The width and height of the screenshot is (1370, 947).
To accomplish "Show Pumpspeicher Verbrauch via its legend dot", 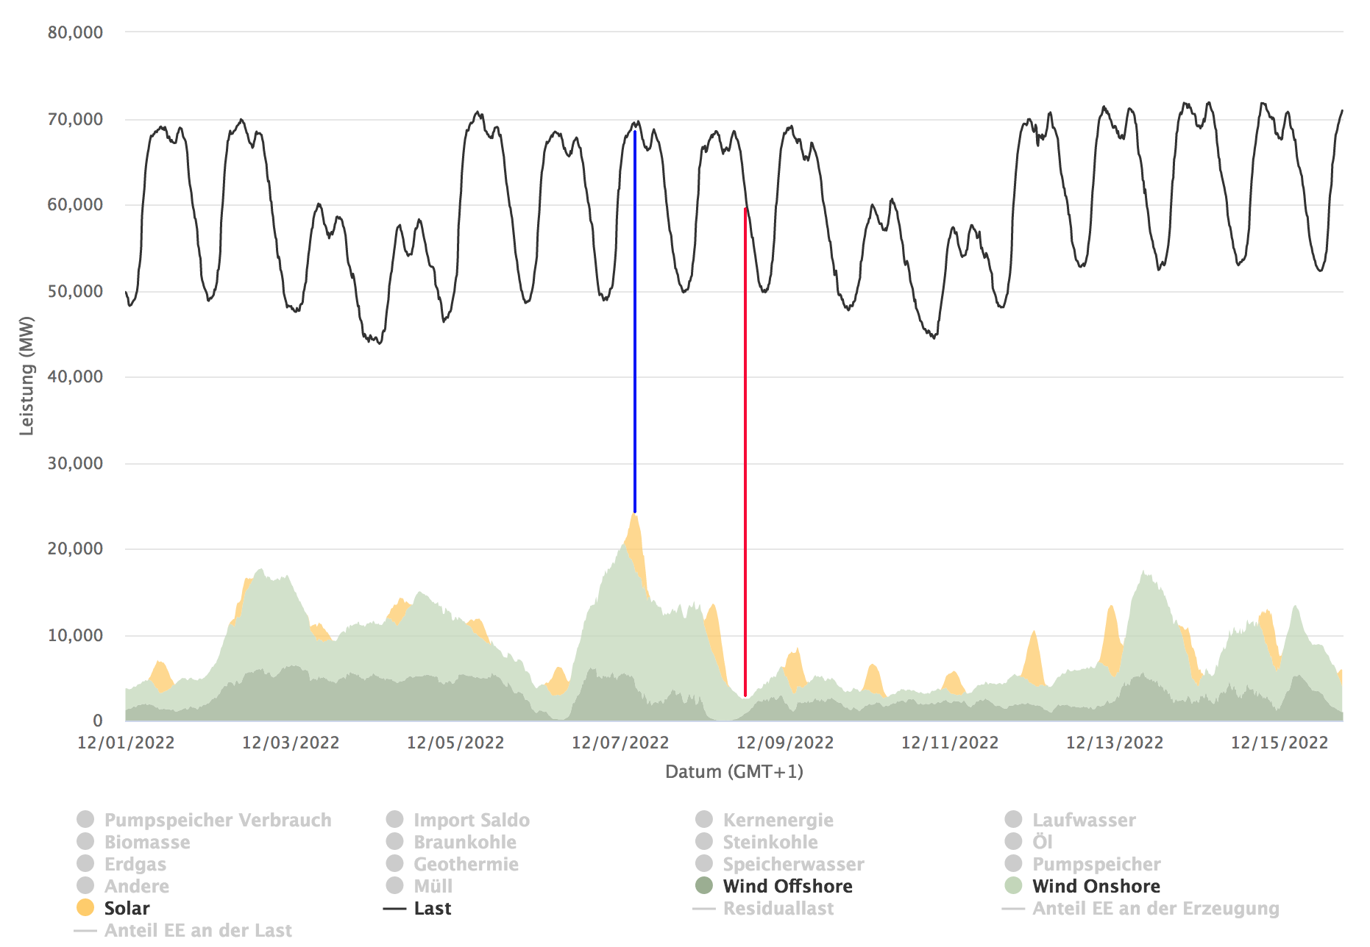I will pos(85,819).
